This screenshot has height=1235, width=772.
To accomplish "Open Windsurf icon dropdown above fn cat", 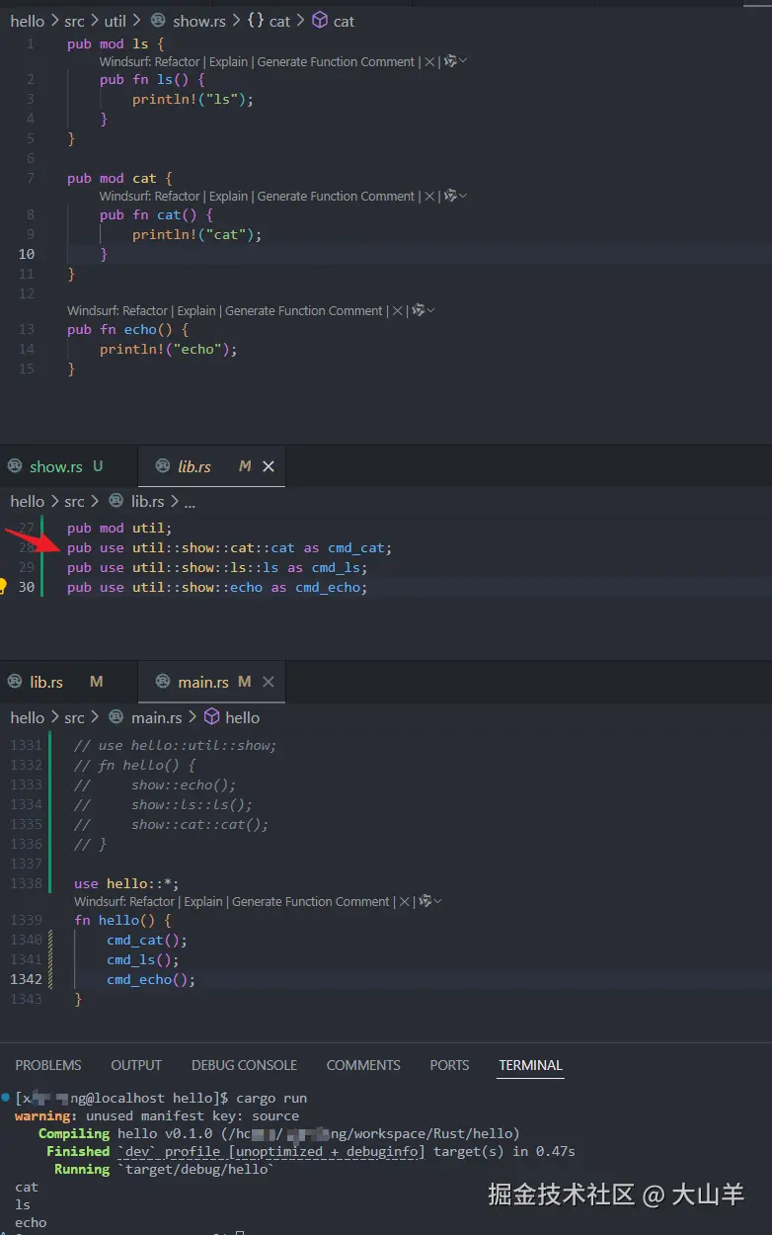I will (455, 196).
